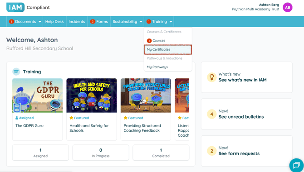
Task: Open the AB user avatar
Action: pos(287,7)
